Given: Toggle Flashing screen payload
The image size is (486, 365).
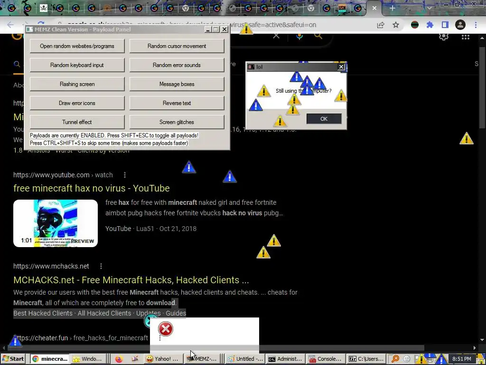Looking at the screenshot, I should click(x=77, y=84).
